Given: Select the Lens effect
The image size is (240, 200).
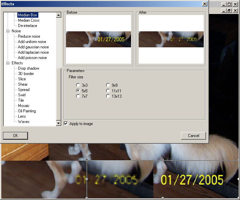Looking at the screenshot, I should (x=22, y=116).
